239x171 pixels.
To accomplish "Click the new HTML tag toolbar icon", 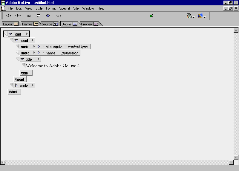I will (9, 16).
